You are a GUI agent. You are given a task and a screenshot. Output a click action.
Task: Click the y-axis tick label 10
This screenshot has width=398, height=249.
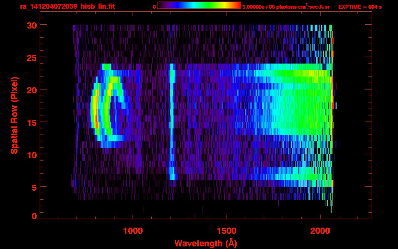point(31,155)
